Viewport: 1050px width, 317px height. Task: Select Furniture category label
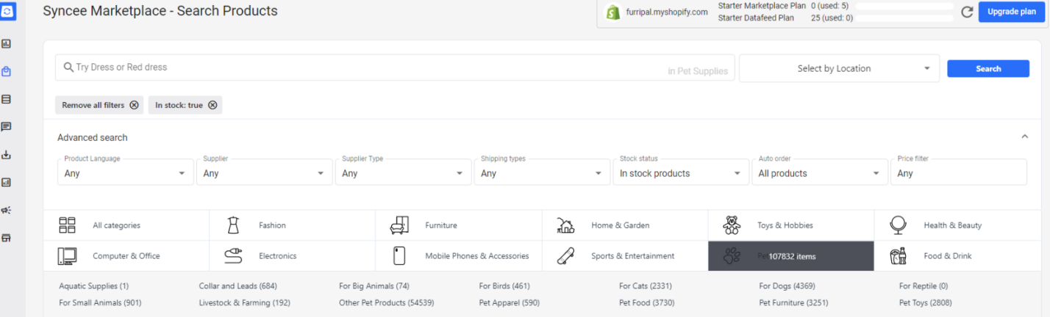tap(441, 225)
